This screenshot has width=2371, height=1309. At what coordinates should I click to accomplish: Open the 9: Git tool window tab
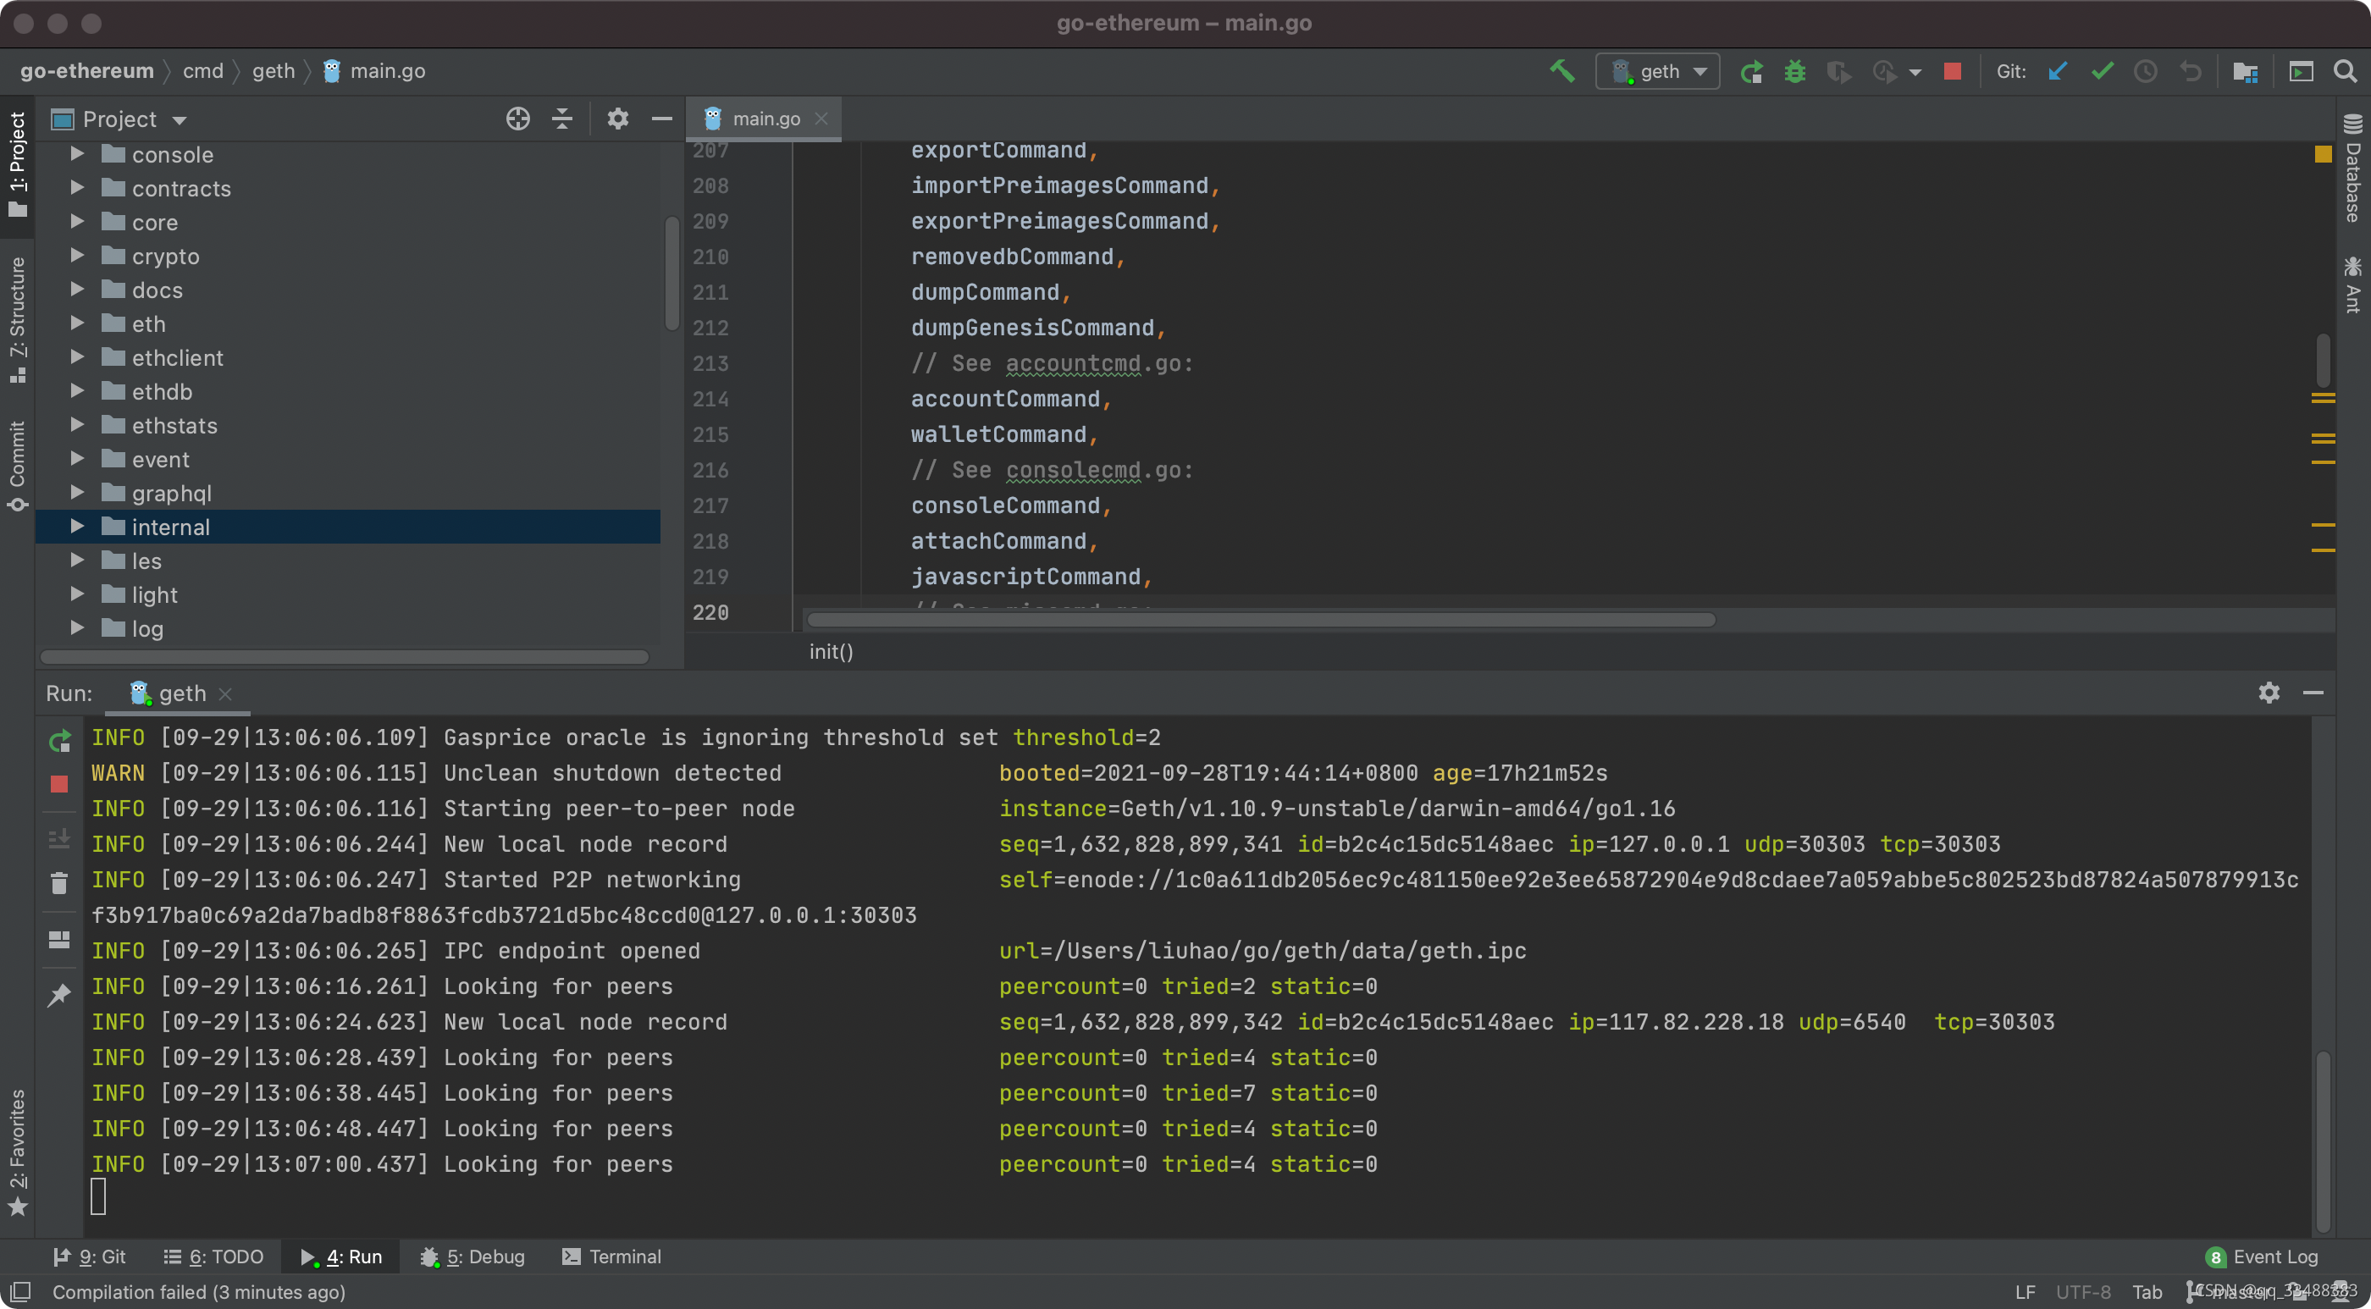tap(89, 1257)
